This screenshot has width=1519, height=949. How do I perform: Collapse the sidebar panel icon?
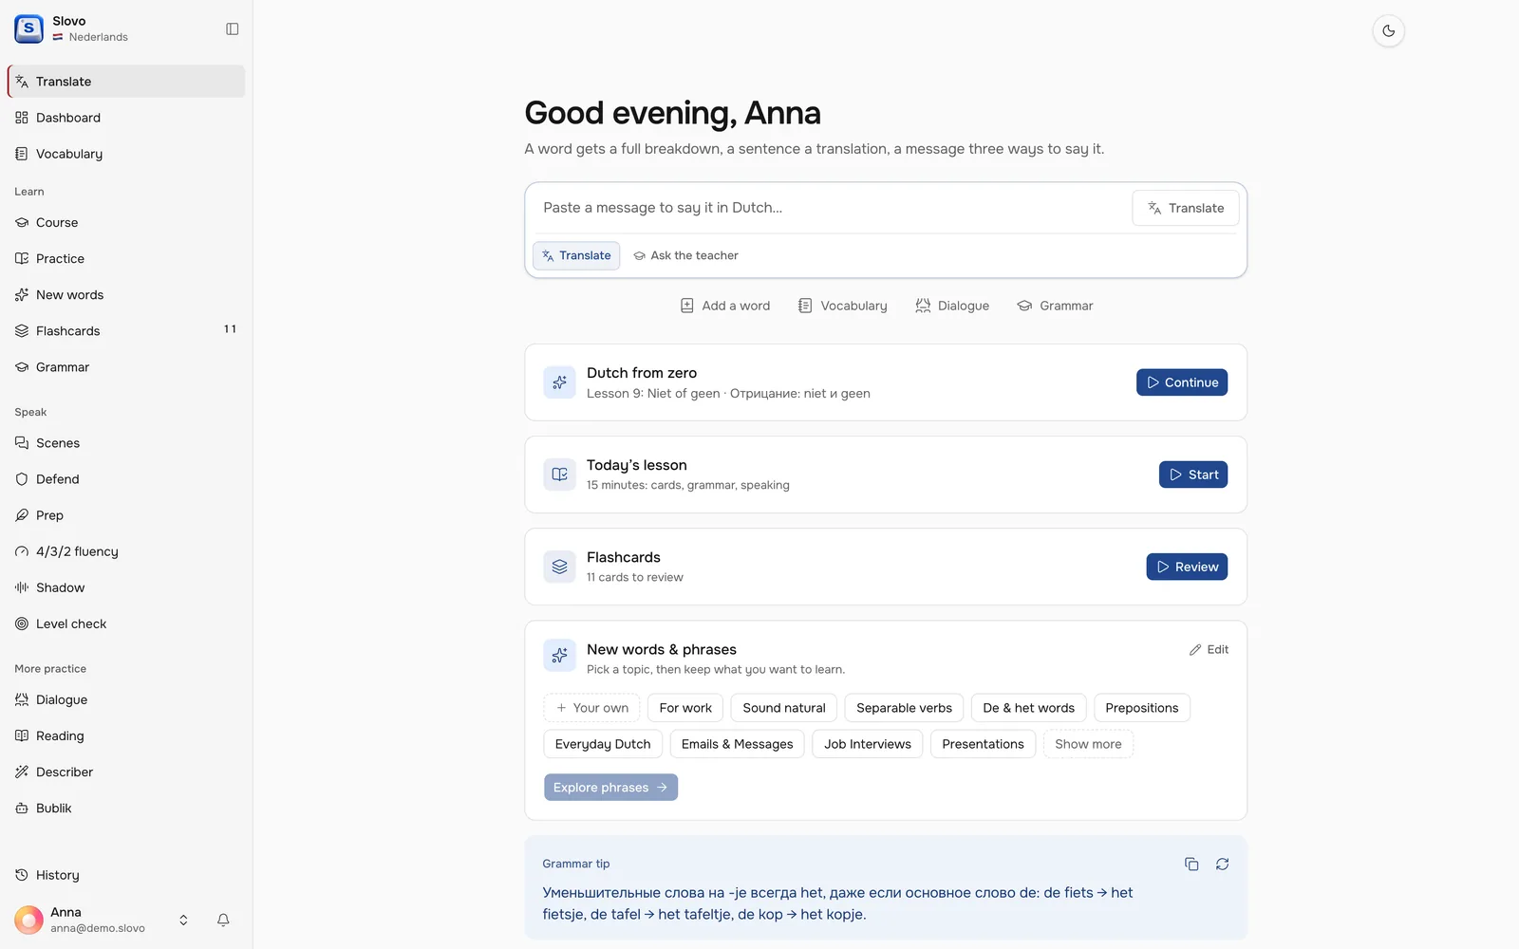point(232,29)
